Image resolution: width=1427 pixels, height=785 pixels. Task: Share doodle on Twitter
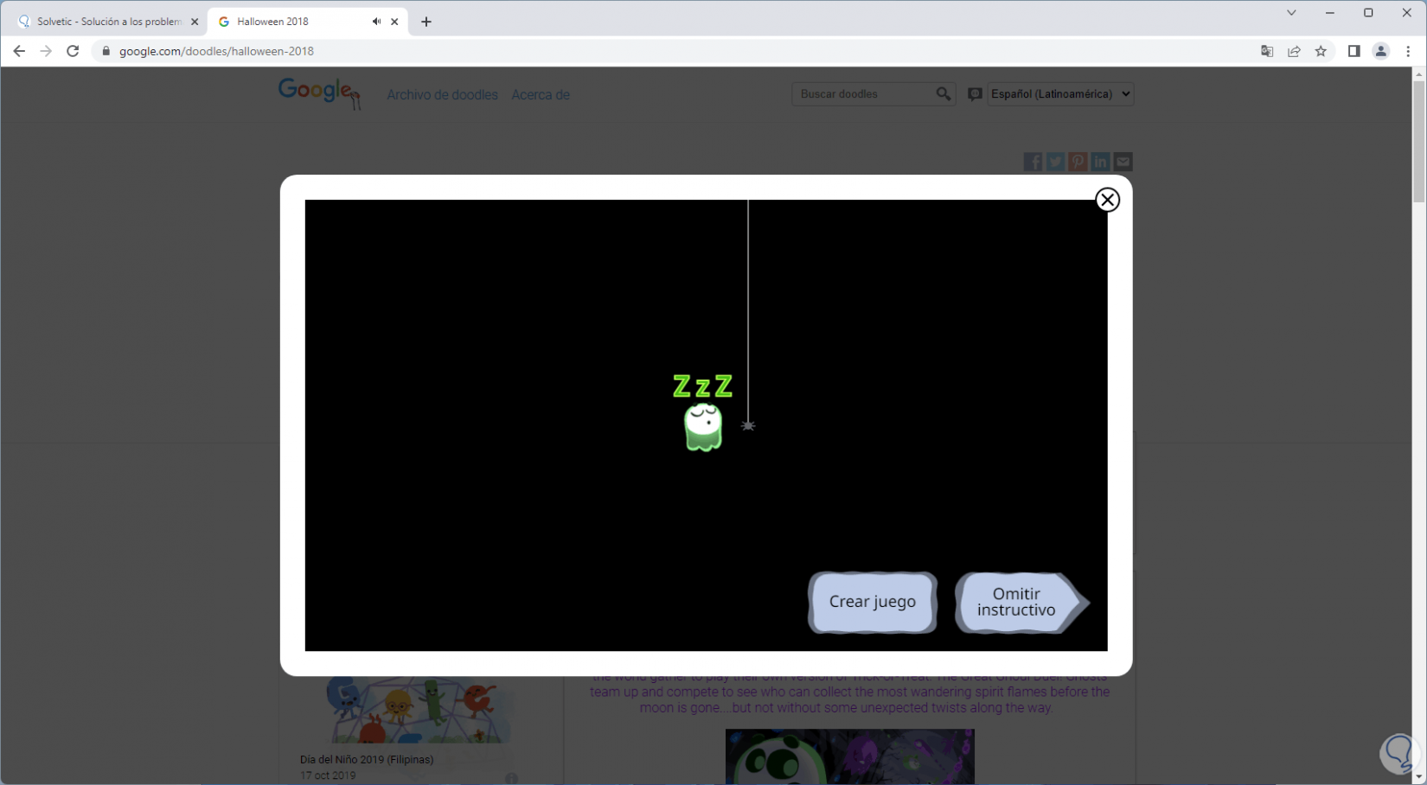pyautogui.click(x=1055, y=162)
